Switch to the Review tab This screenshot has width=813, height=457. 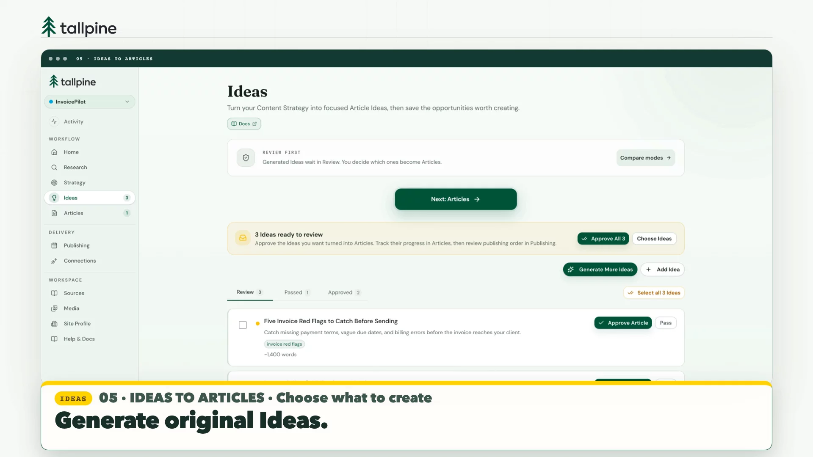[250, 292]
